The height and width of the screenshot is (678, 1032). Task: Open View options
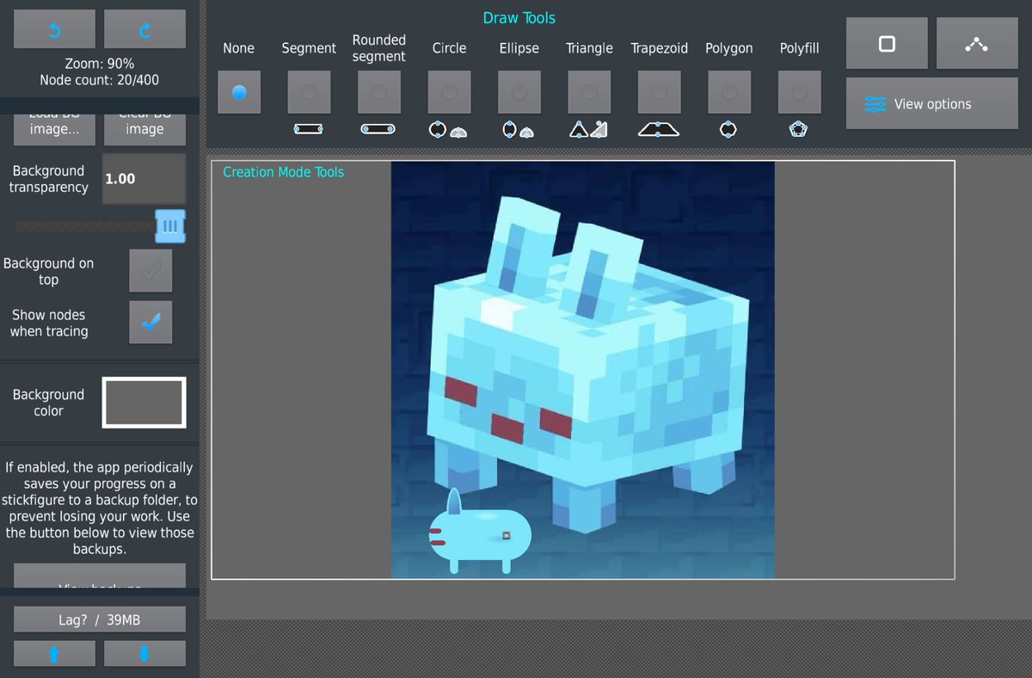point(932,104)
